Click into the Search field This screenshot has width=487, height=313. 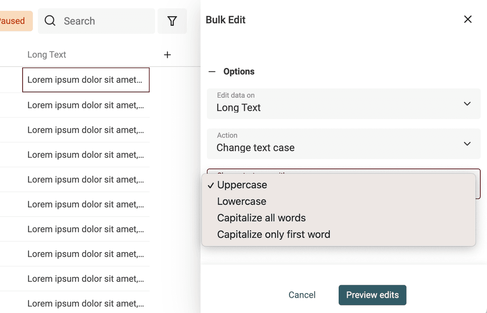click(106, 21)
